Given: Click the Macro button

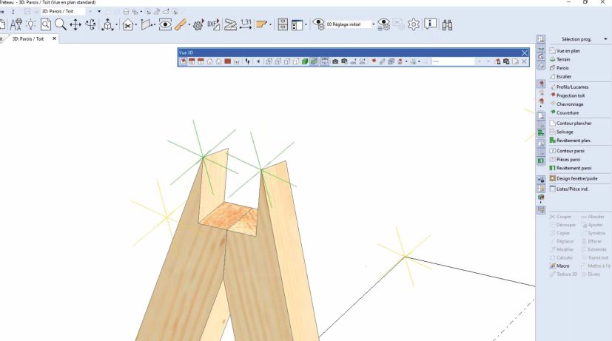Looking at the screenshot, I should (x=562, y=266).
